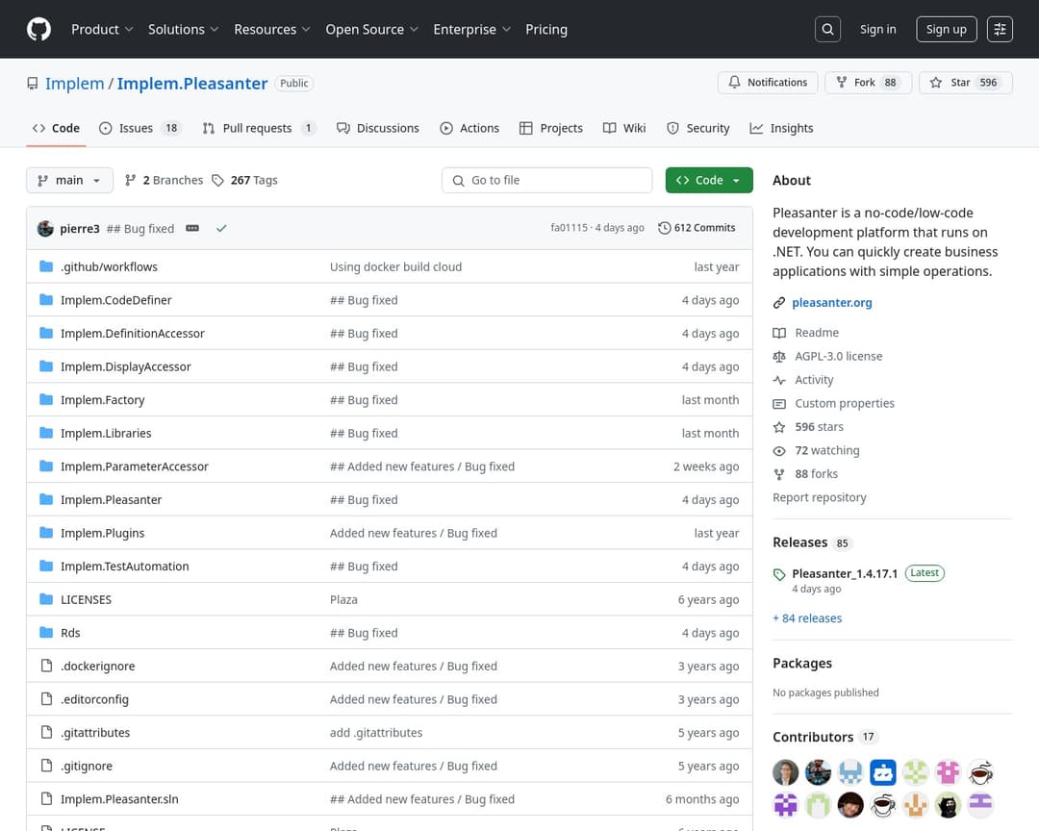Open the Pricing link
1039x831 pixels.
click(546, 29)
